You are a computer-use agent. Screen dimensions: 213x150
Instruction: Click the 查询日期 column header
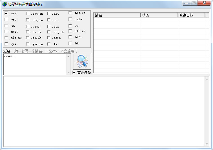point(191,15)
